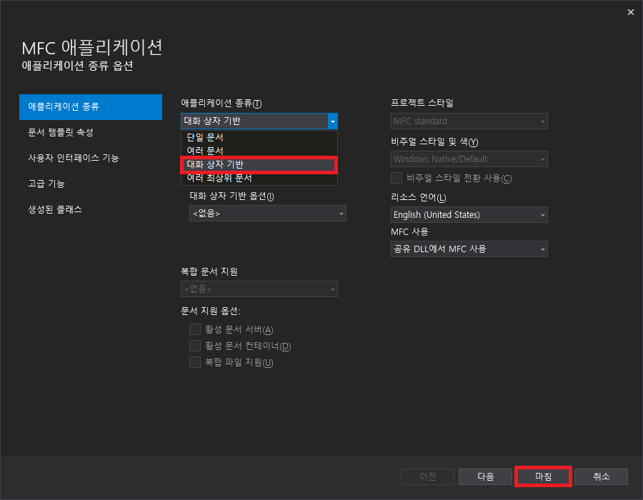Enable 활성 문서 서버 checkbox
Screen dimensions: 643x500
pos(195,329)
